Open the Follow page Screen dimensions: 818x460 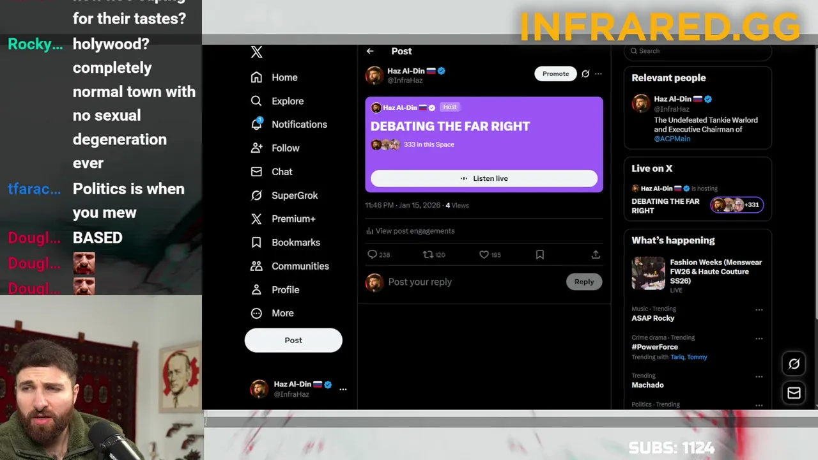[275, 148]
